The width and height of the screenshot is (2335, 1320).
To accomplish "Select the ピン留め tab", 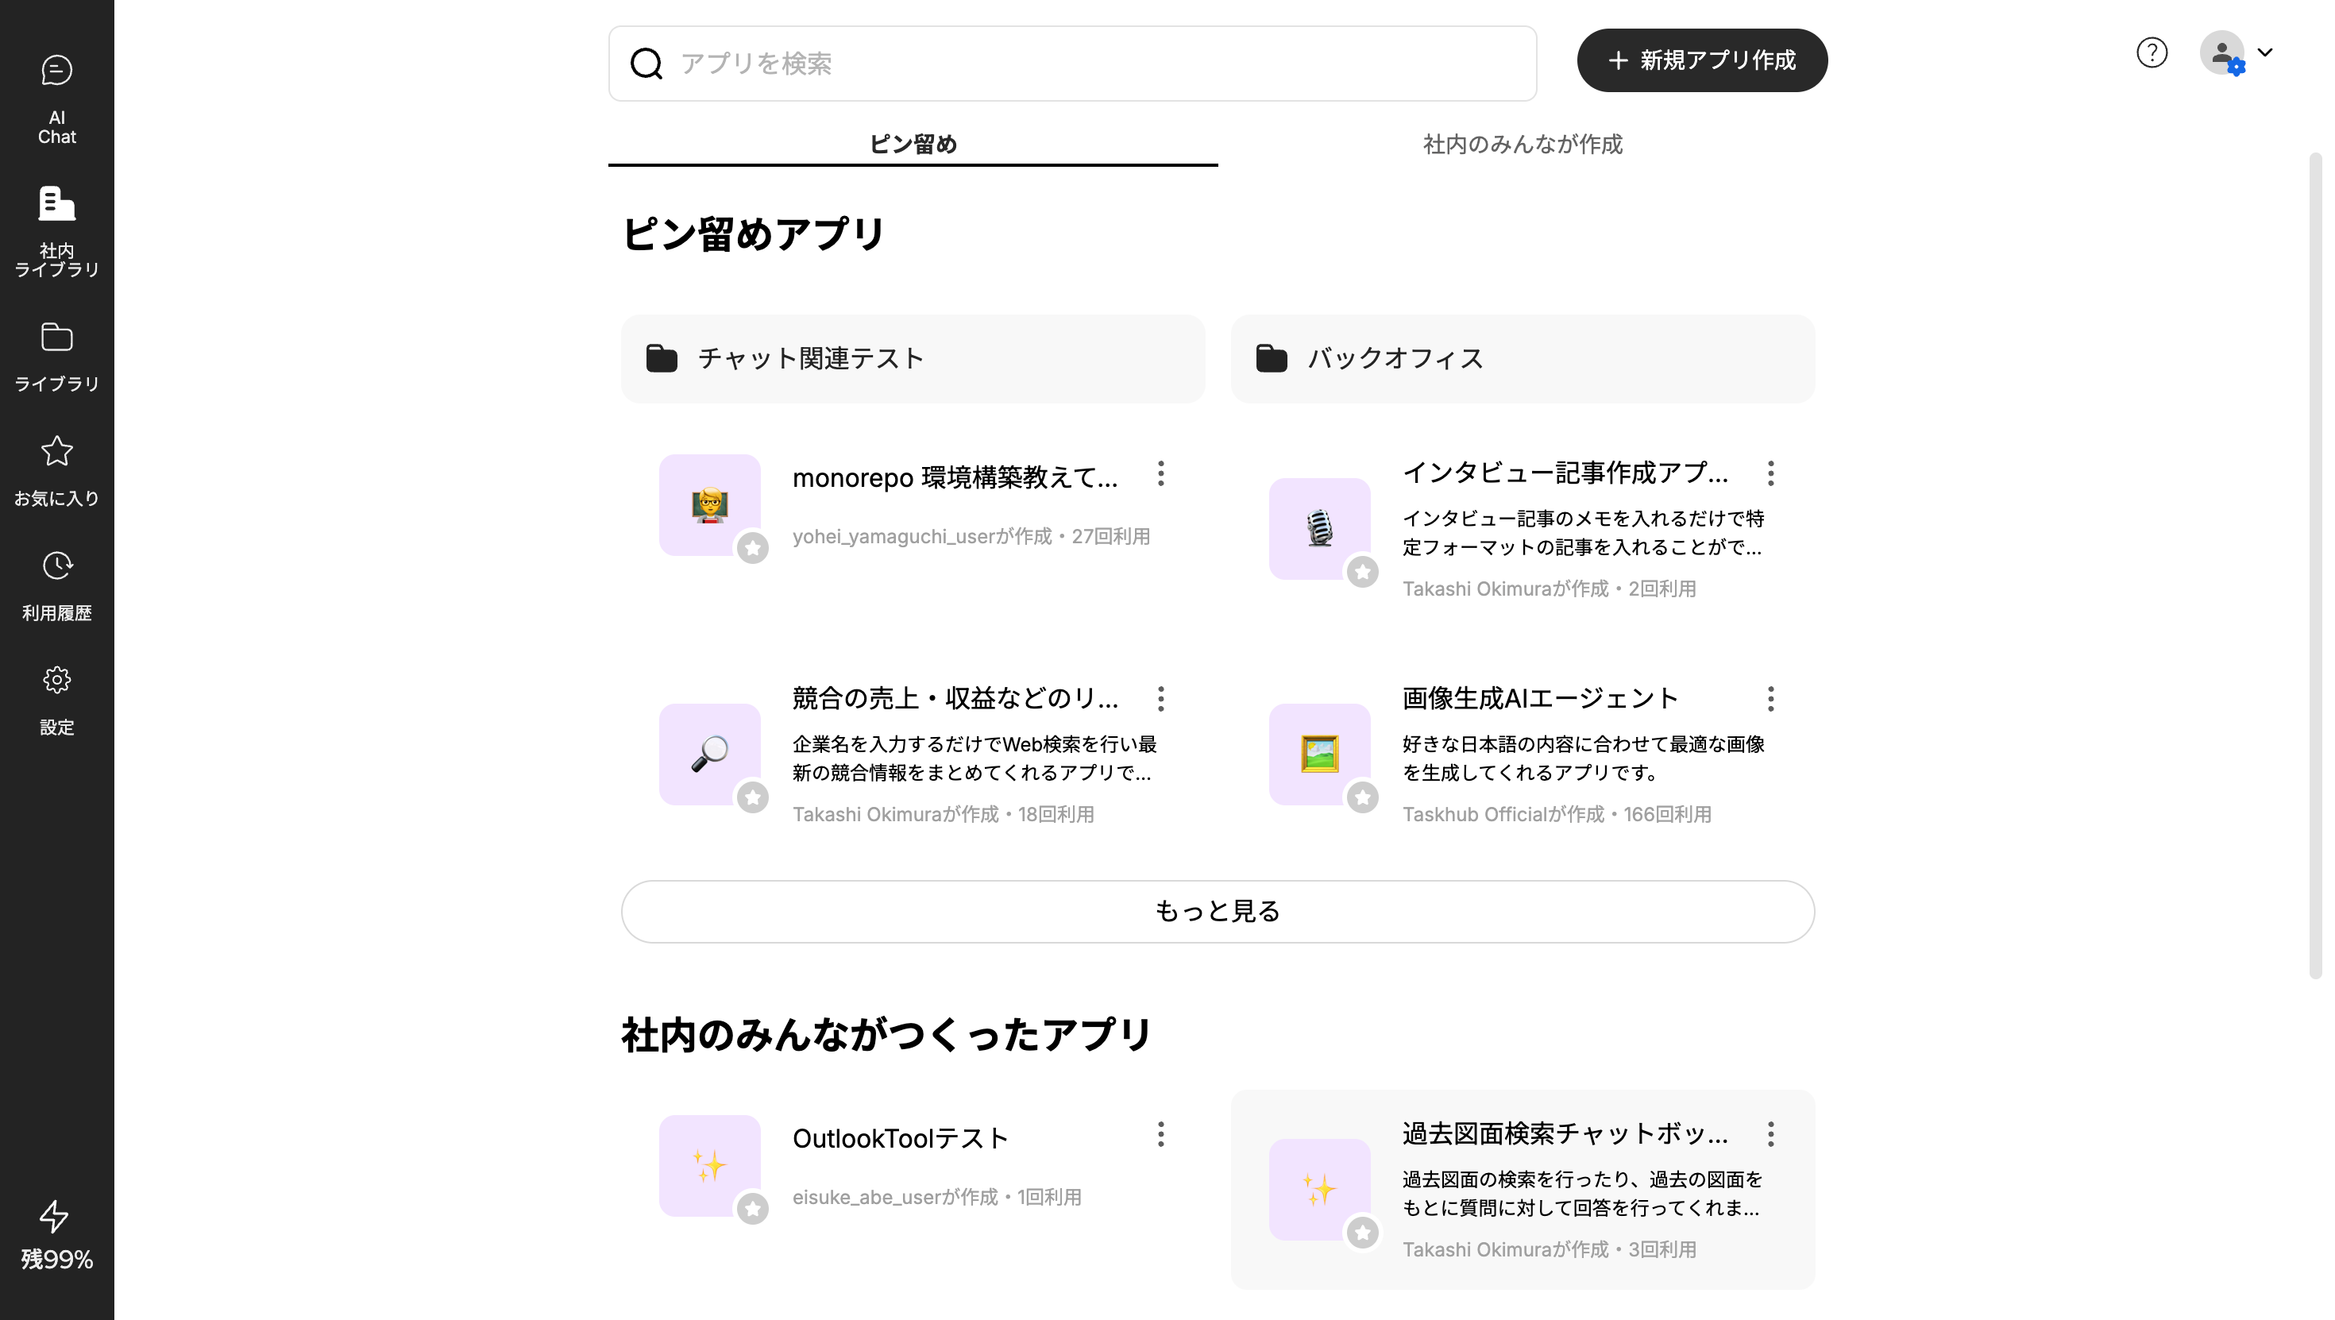I will tap(912, 144).
